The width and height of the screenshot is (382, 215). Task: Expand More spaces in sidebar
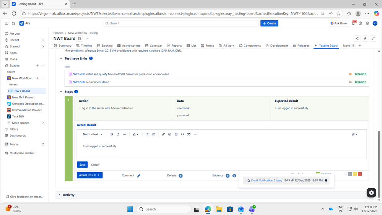pyautogui.click(x=43, y=123)
